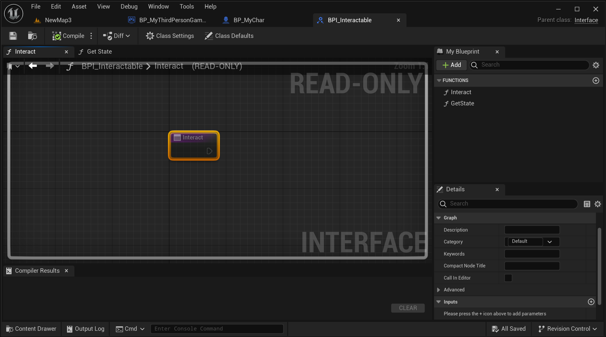Add an input parameter with plus icon
The image size is (606, 337).
(x=591, y=302)
